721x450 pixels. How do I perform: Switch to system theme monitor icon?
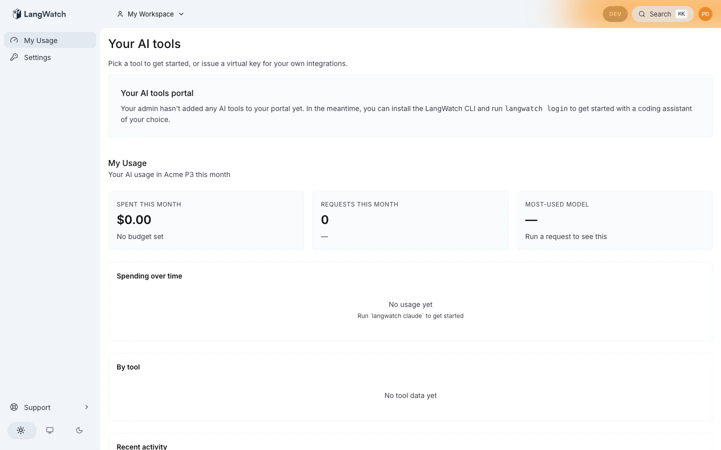(50, 430)
